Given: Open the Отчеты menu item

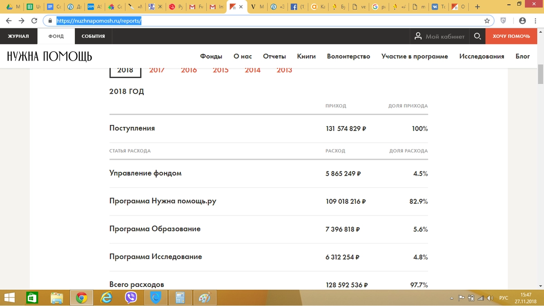Looking at the screenshot, I should point(274,56).
